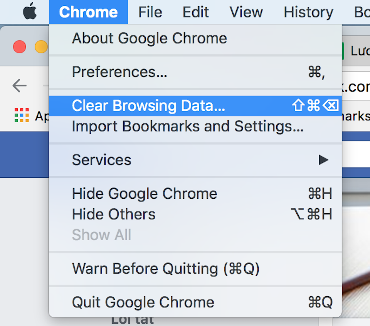
Task: Click the yellow minimize window button
Action: pyautogui.click(x=41, y=47)
